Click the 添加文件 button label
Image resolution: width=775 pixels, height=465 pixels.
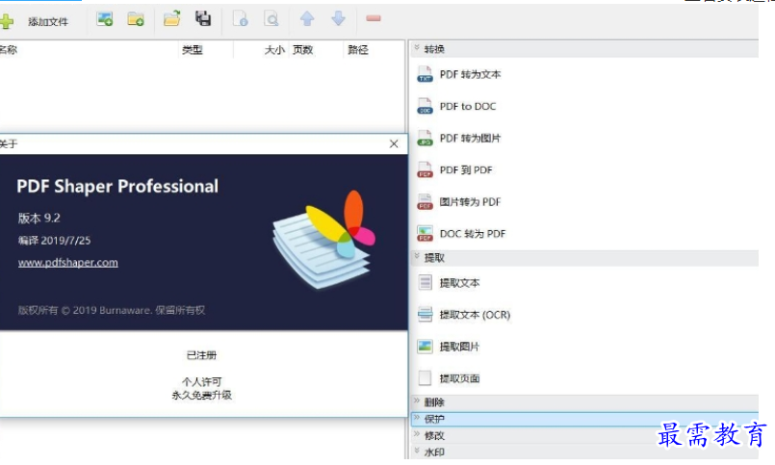(x=48, y=22)
